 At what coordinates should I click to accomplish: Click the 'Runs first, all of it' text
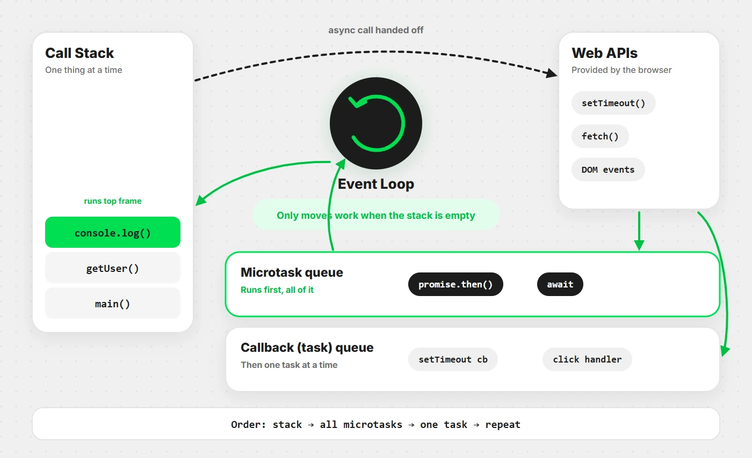click(x=277, y=290)
